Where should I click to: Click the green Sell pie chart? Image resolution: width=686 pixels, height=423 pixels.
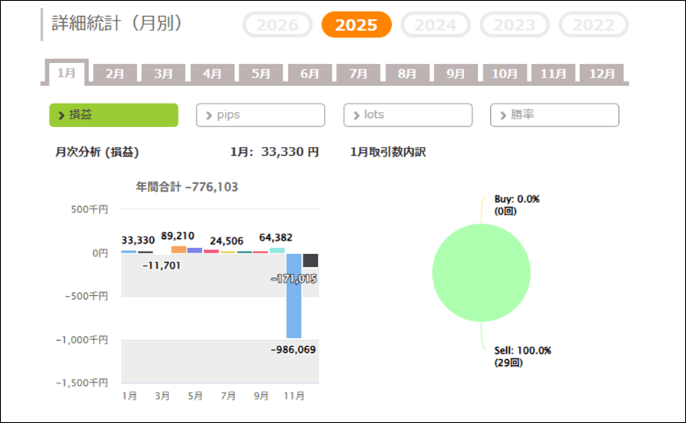481,272
